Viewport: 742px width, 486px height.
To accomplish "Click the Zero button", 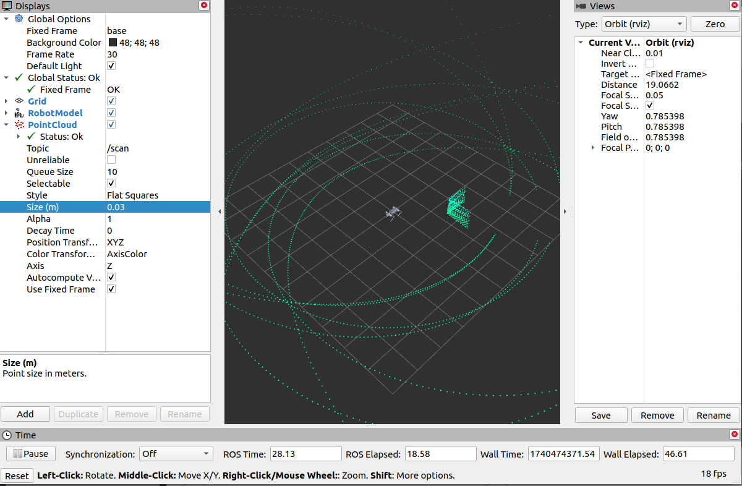I will [715, 24].
